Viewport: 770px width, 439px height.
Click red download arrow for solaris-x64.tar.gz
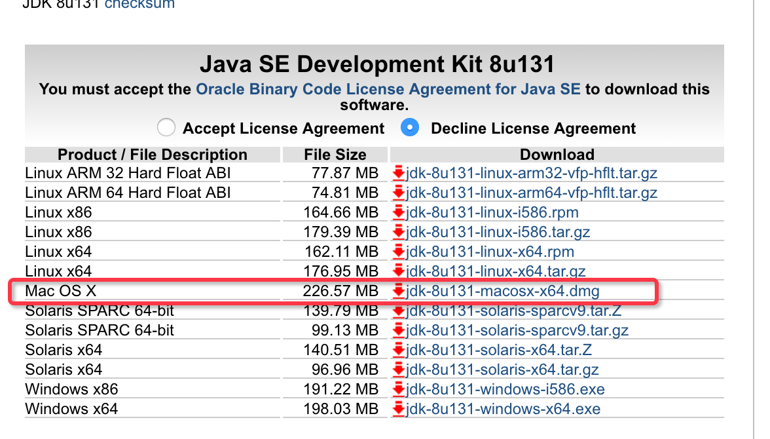(398, 370)
